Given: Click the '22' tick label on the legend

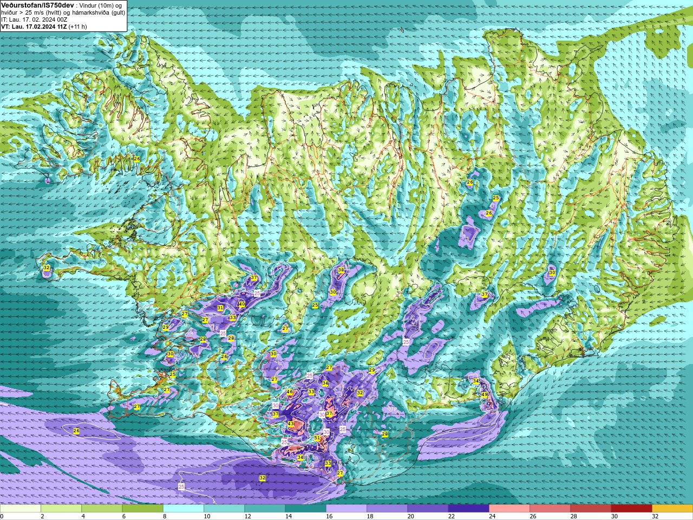Looking at the screenshot, I should [451, 516].
